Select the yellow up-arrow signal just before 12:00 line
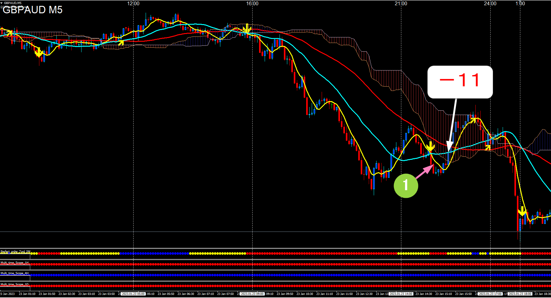551x298 pixels. (121, 42)
